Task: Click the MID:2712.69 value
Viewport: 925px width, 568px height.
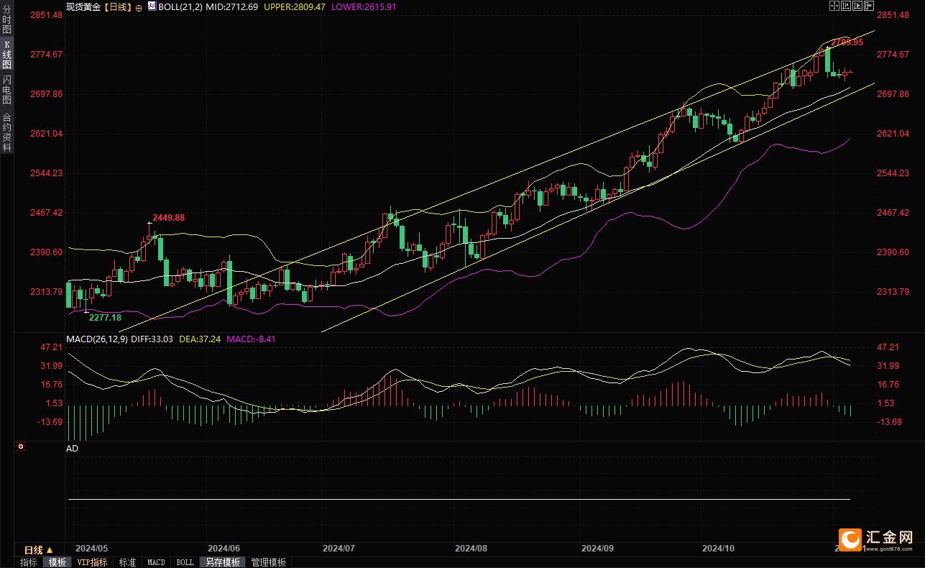Action: (x=232, y=6)
